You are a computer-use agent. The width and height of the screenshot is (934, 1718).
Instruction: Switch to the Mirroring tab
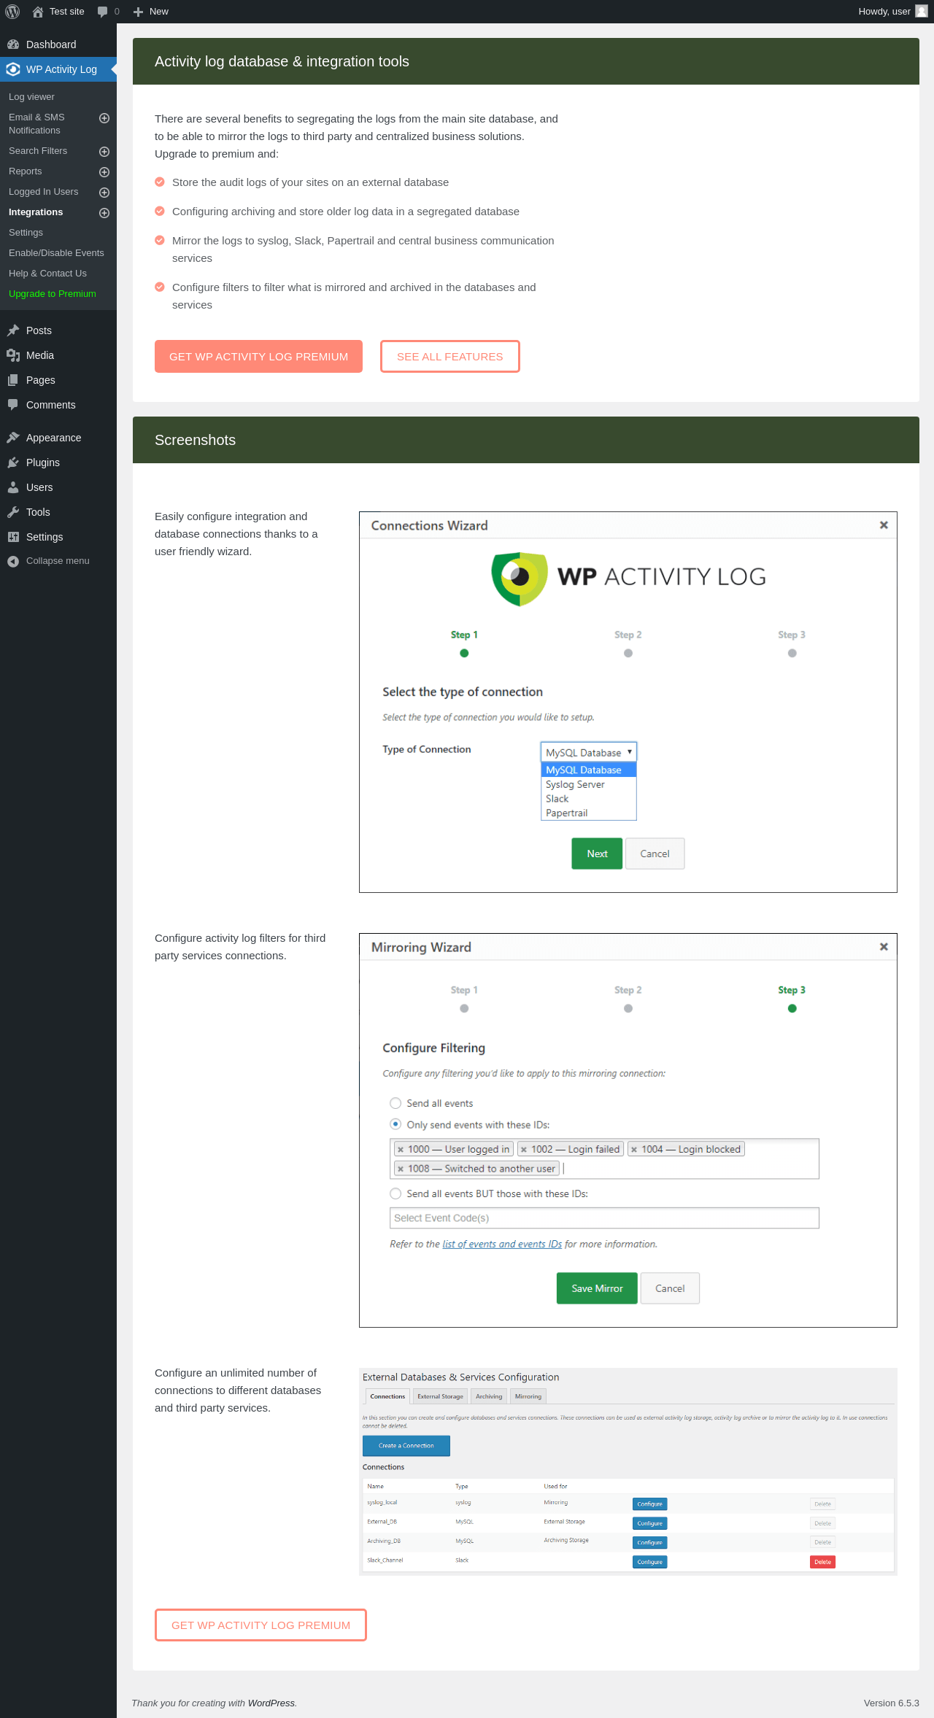[x=528, y=1396]
